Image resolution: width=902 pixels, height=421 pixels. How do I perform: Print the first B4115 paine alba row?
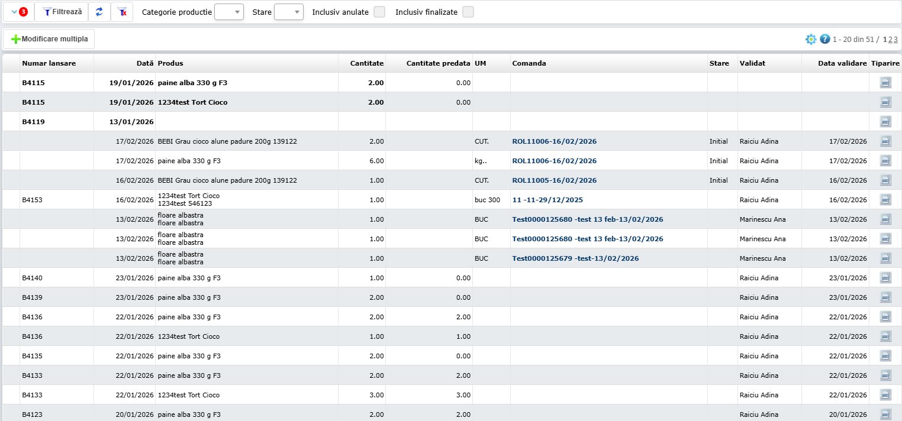(885, 83)
